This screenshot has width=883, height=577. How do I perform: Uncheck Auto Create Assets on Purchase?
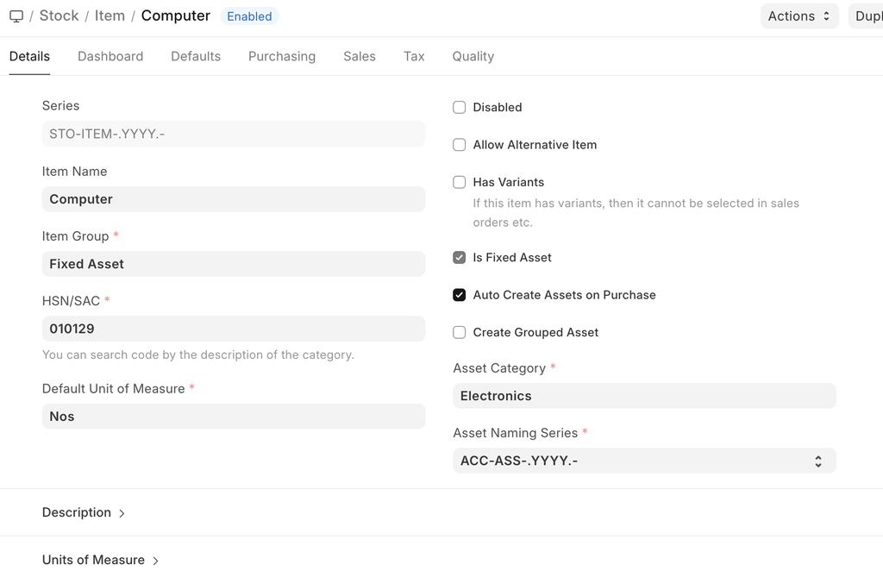tap(460, 295)
